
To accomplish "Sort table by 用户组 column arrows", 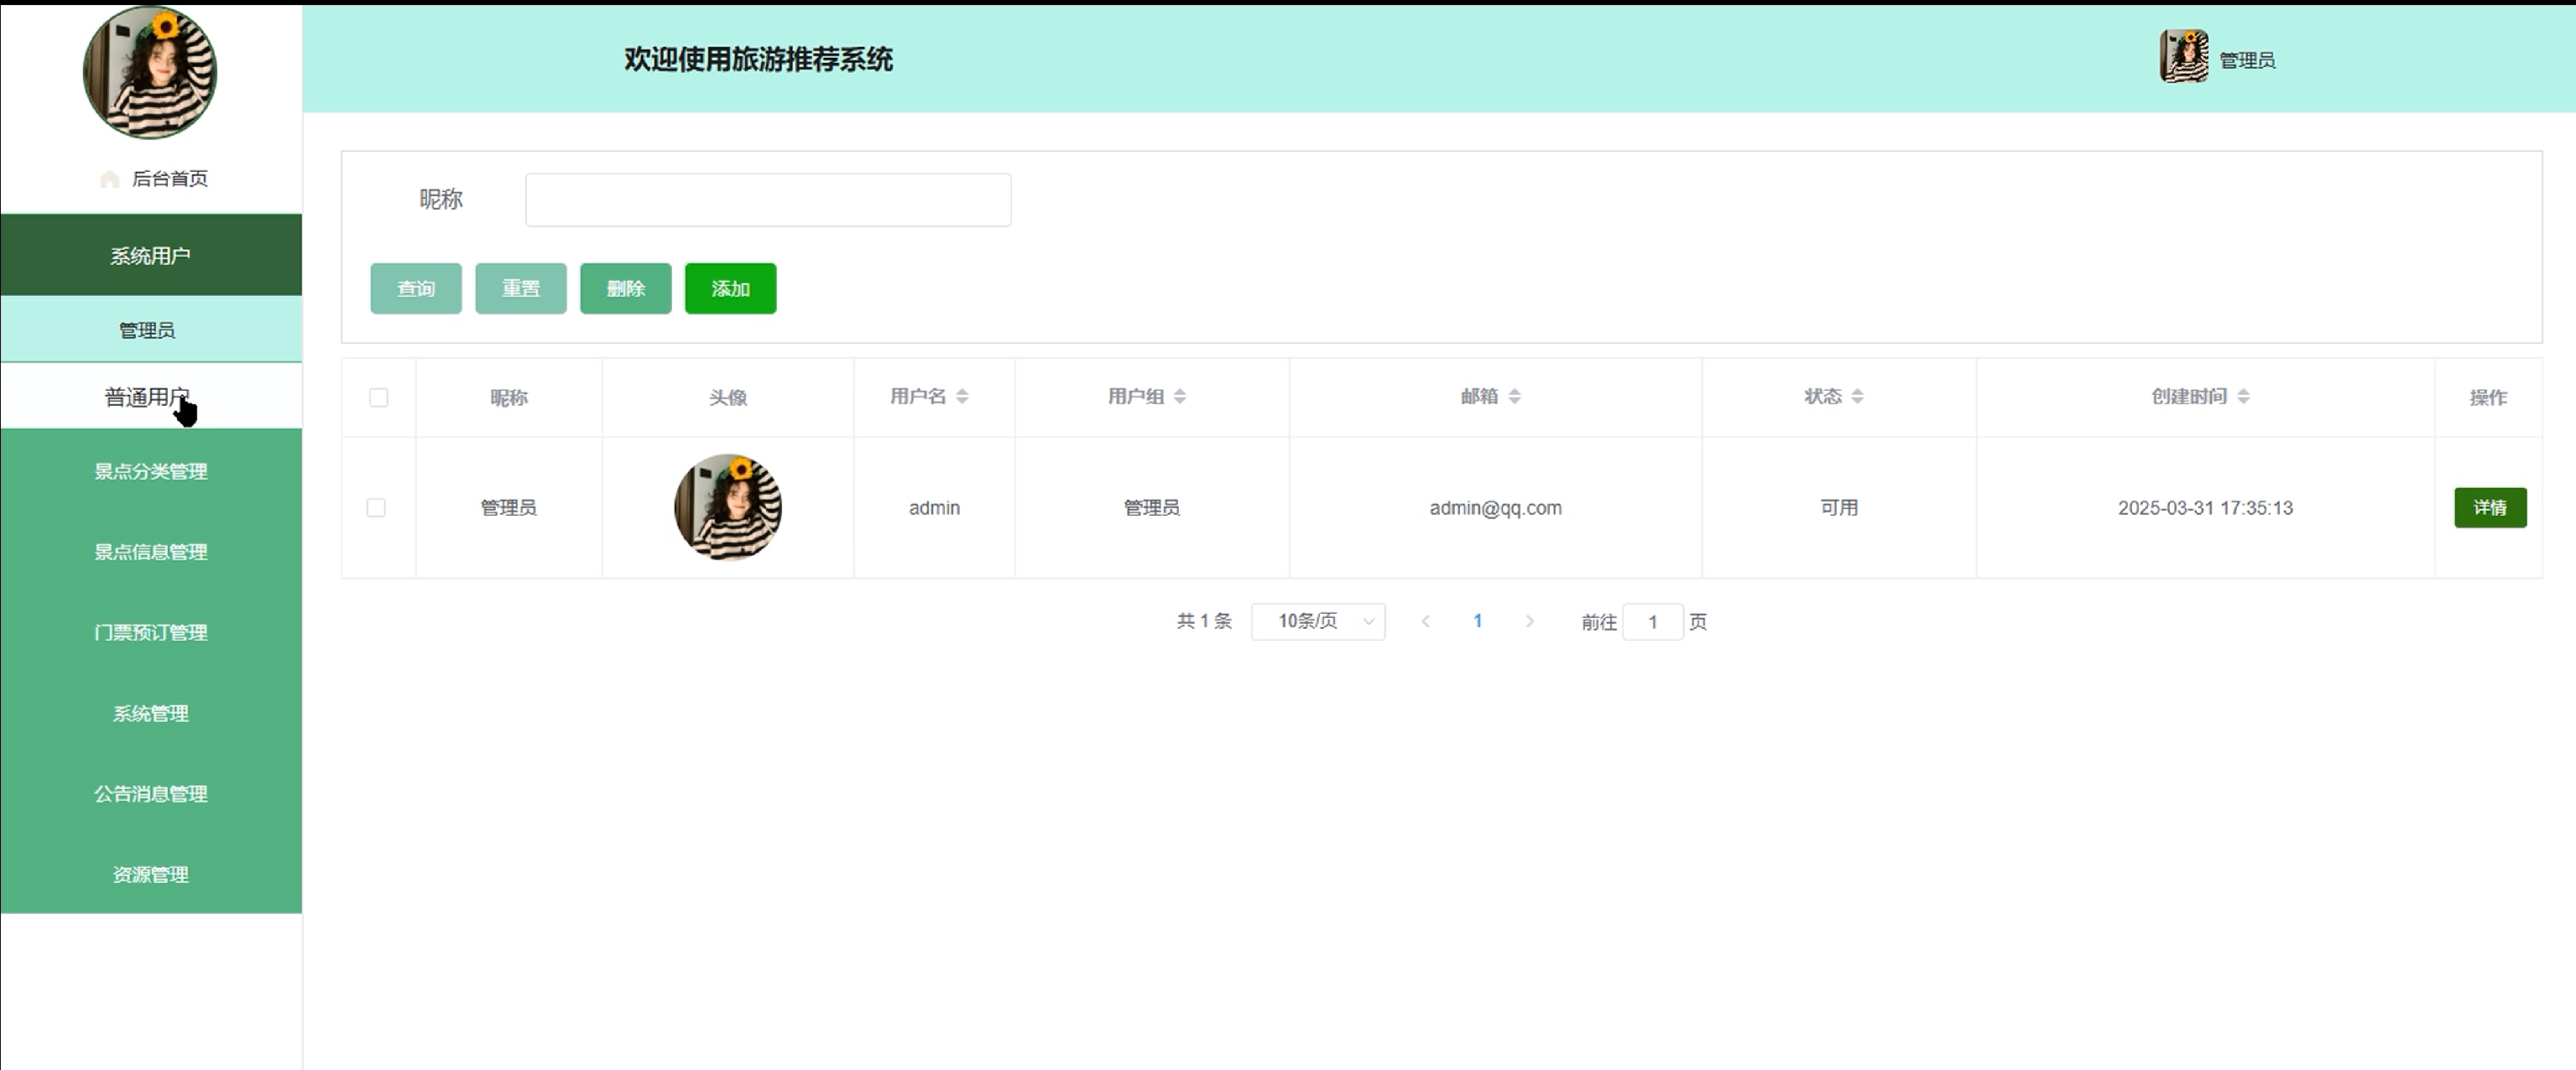I will tap(1180, 397).
